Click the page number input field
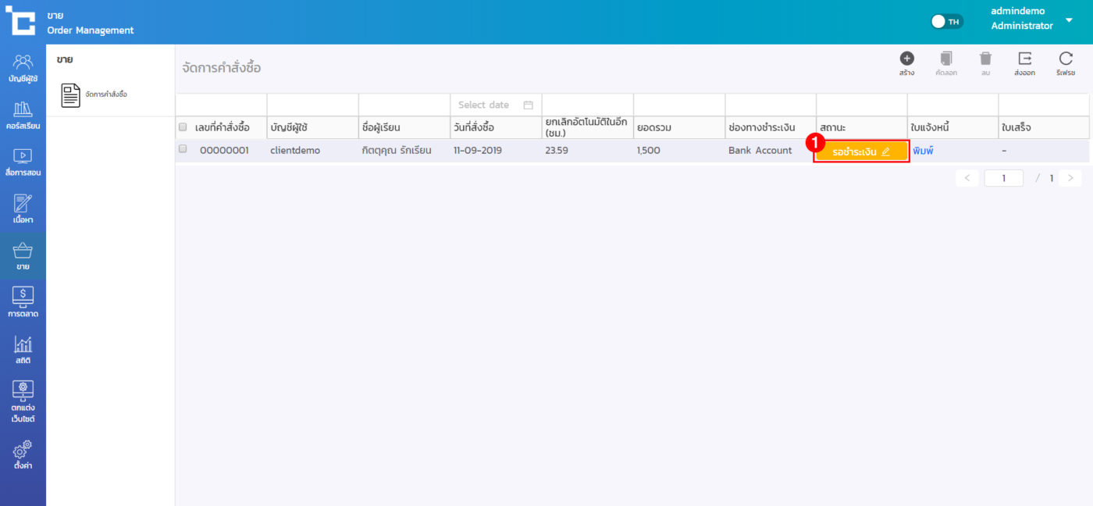 coord(1003,178)
